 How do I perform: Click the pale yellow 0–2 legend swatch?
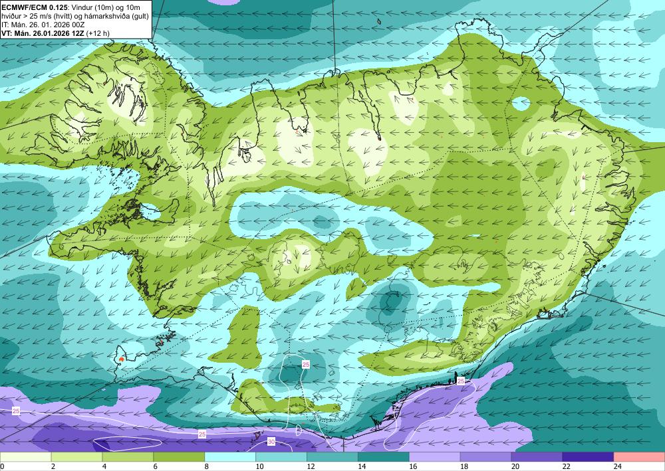pyautogui.click(x=25, y=457)
